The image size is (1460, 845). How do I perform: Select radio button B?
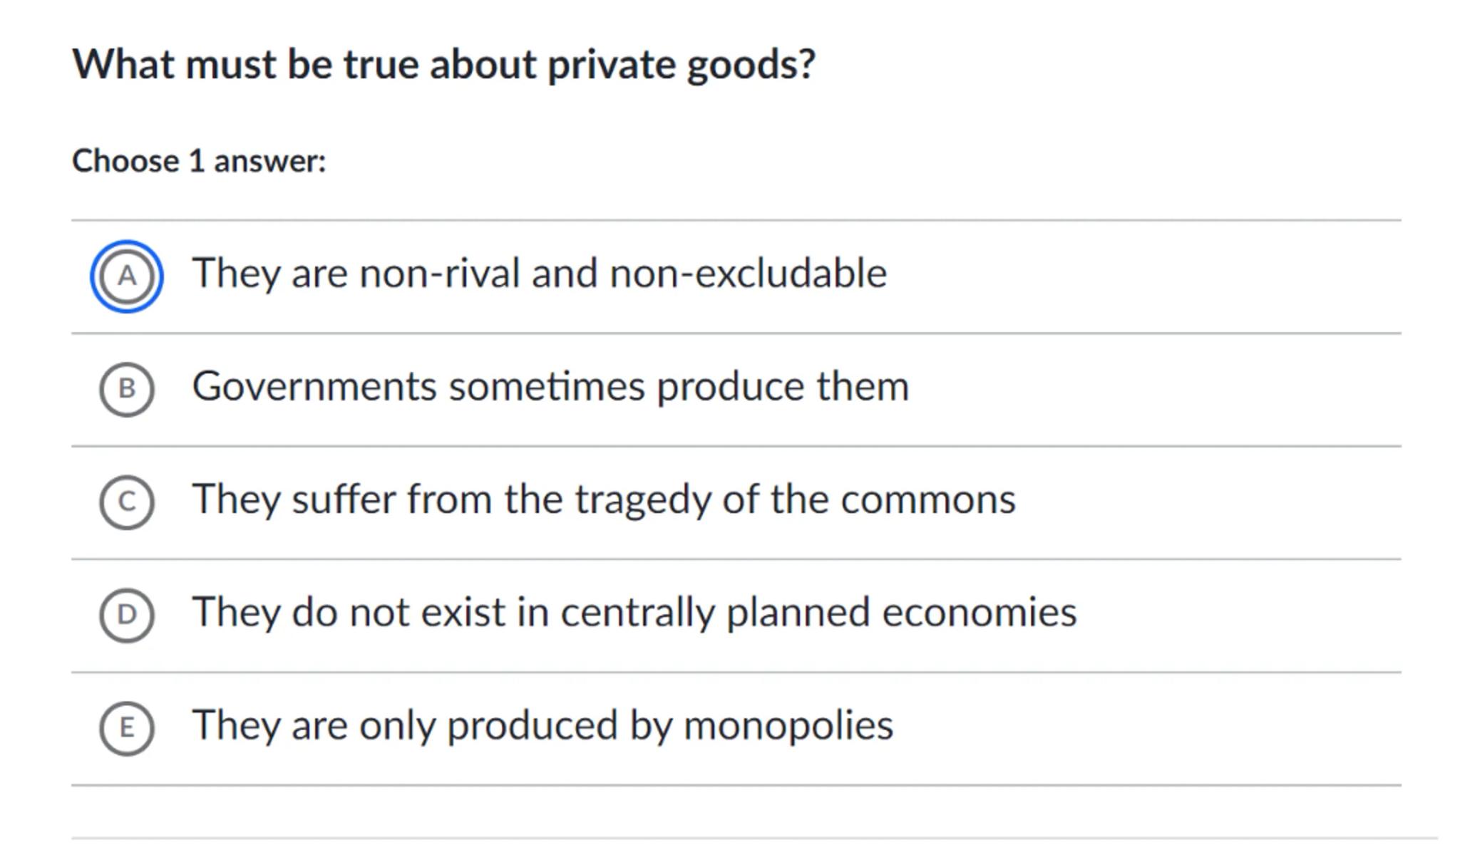click(x=126, y=389)
